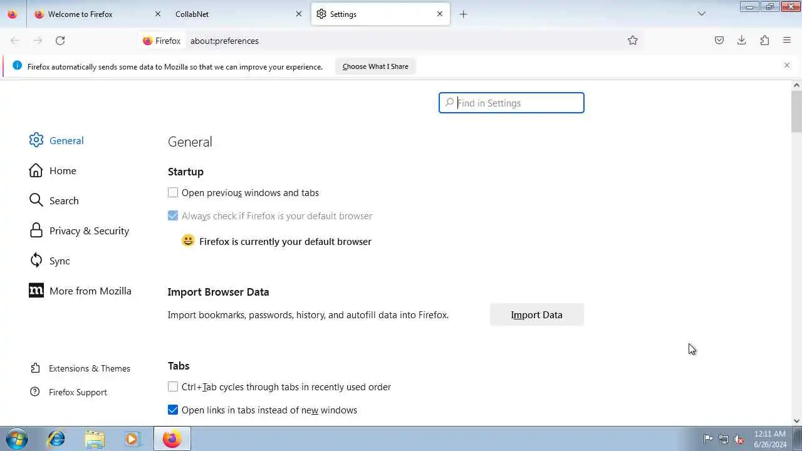Click the scrollbar up arrow
Image resolution: width=802 pixels, height=451 pixels.
[796, 85]
